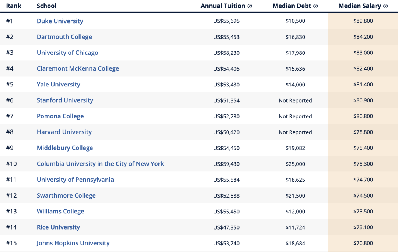Click the Median Salary help icon
The width and height of the screenshot is (398, 252).
point(385,6)
